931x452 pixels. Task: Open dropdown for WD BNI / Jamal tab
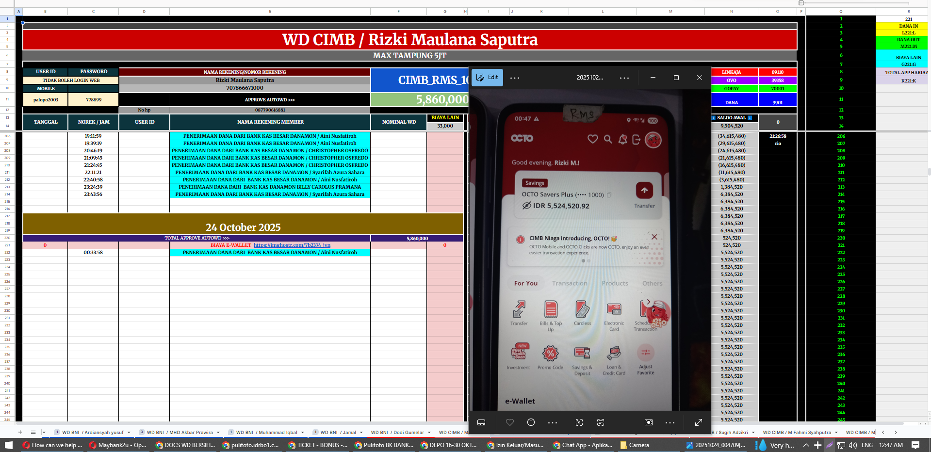(x=361, y=433)
